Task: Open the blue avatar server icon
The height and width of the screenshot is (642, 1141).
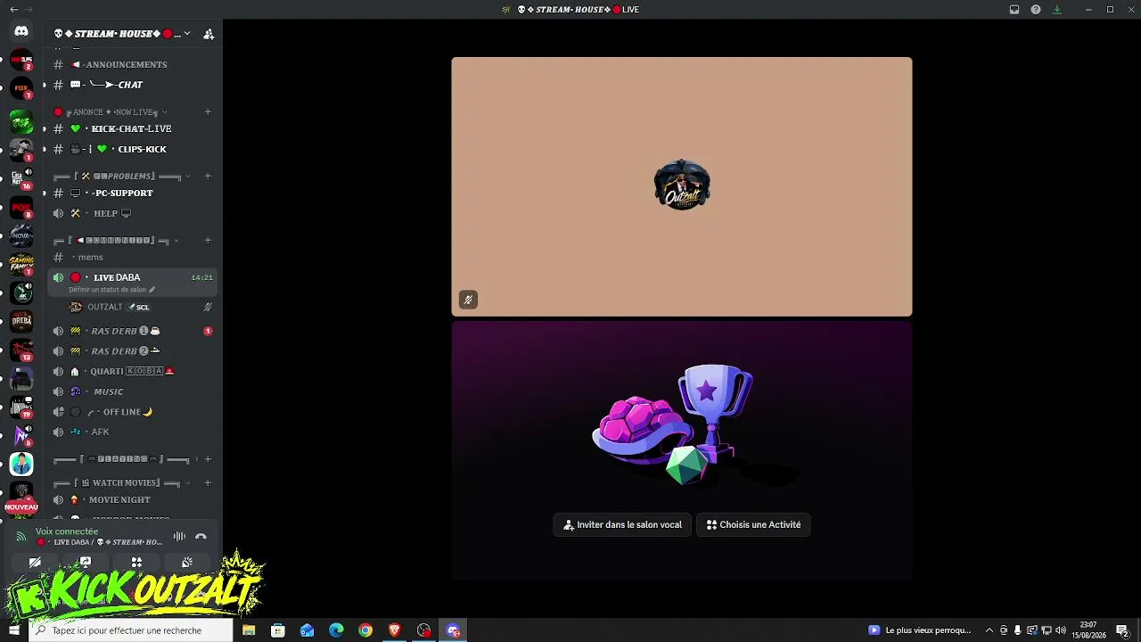Action: tap(21, 464)
